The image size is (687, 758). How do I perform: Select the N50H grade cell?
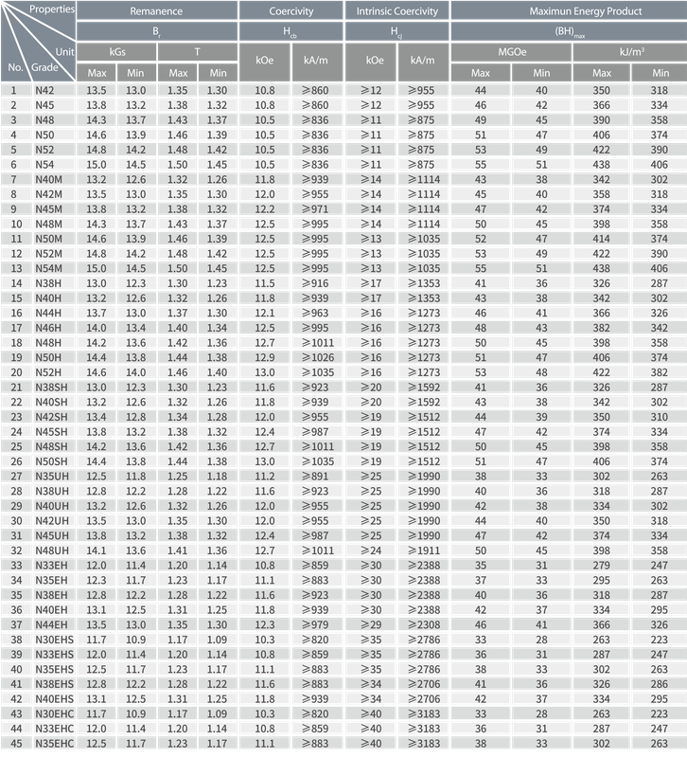tap(48, 357)
